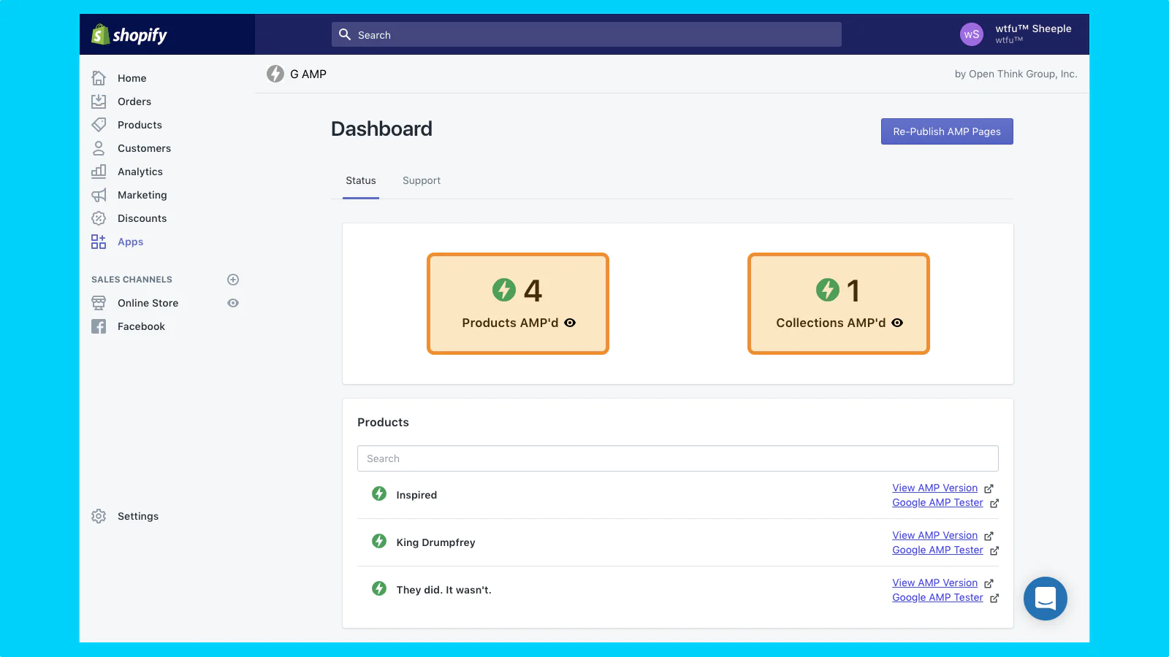Click the Facebook logo icon
Image resolution: width=1169 pixels, height=657 pixels.
(x=99, y=326)
